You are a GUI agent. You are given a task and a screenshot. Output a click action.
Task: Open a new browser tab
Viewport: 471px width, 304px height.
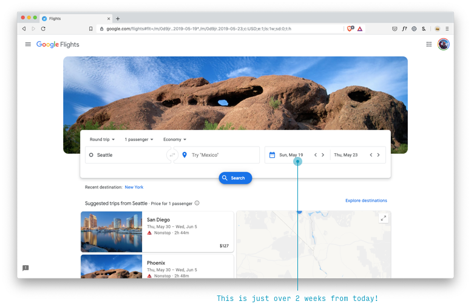point(118,19)
